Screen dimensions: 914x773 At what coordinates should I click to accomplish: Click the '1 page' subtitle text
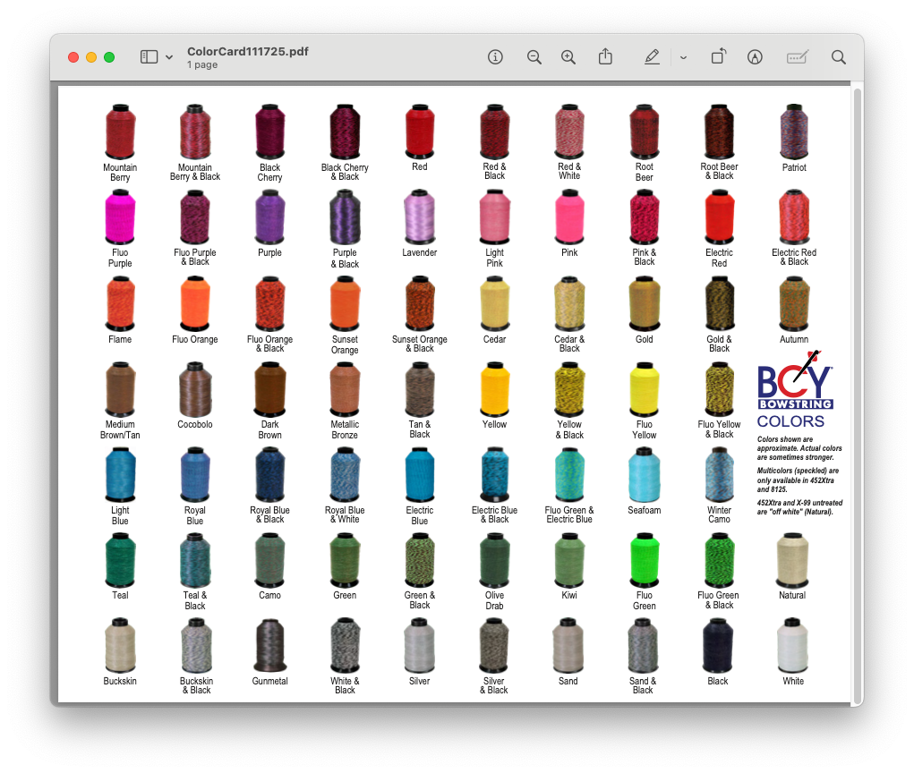(x=202, y=64)
